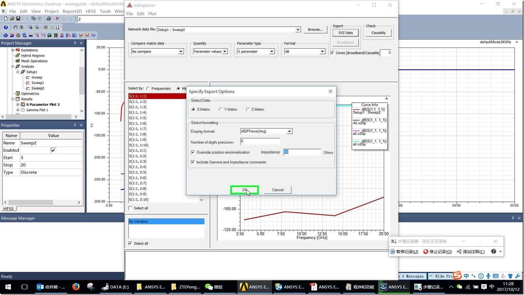Open the Format dB dropdown
Screen dimensions: 524x295
click(x=322, y=51)
